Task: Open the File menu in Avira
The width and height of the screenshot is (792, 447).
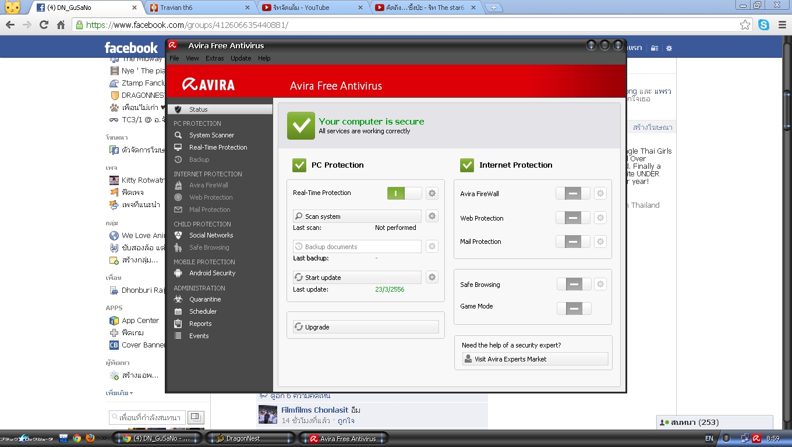Action: coord(174,58)
